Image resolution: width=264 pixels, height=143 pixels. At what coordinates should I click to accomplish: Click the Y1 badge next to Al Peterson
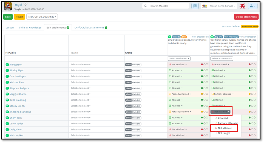coord(7,65)
